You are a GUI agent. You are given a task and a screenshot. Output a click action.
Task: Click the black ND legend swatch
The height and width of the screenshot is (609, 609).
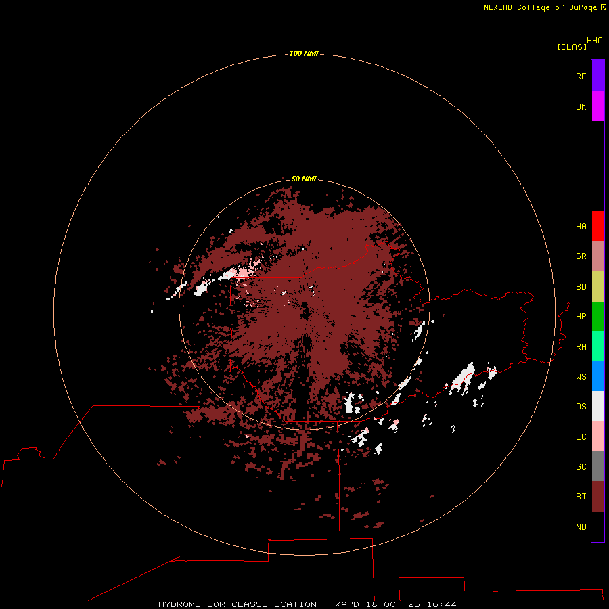597,526
